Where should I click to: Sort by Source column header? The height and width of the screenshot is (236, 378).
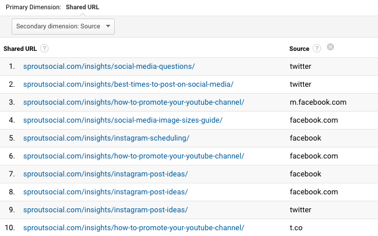[299, 49]
